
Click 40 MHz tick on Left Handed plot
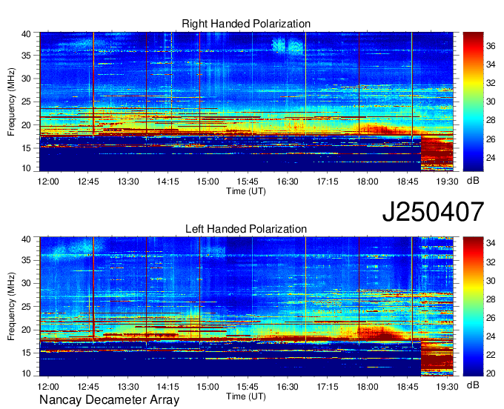[26, 239]
